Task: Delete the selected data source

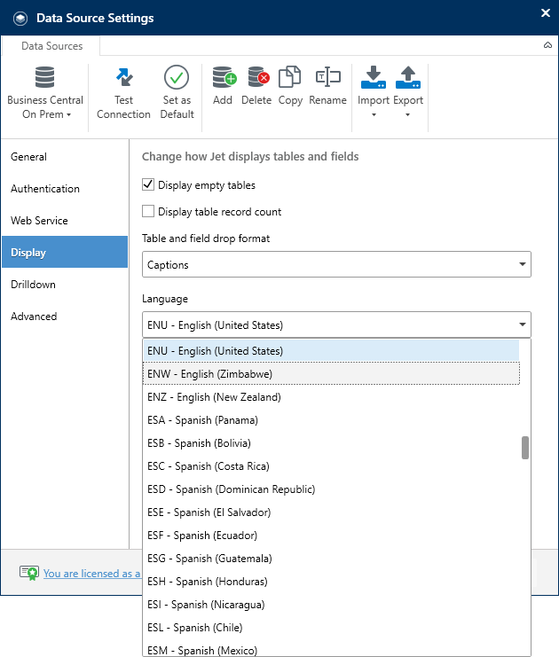Action: pos(256,85)
